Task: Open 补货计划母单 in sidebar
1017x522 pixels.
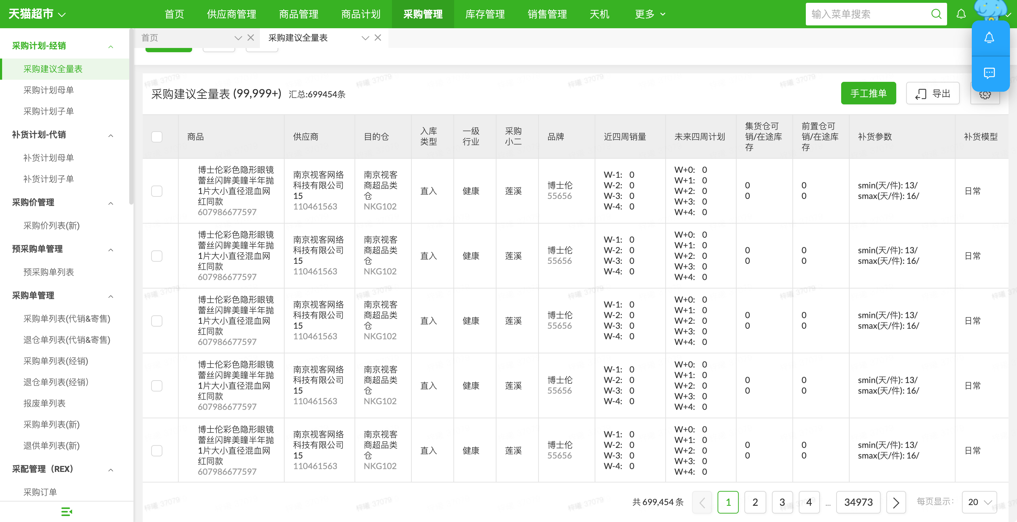Action: pyautogui.click(x=49, y=158)
